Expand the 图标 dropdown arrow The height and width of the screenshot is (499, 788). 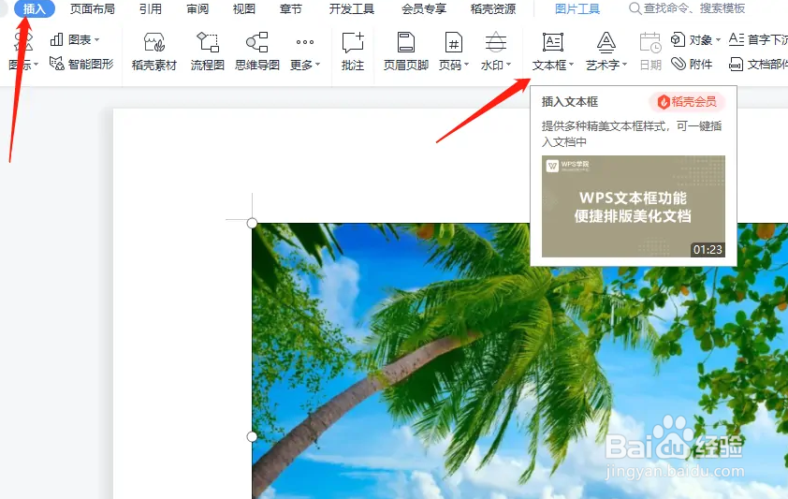click(x=36, y=65)
